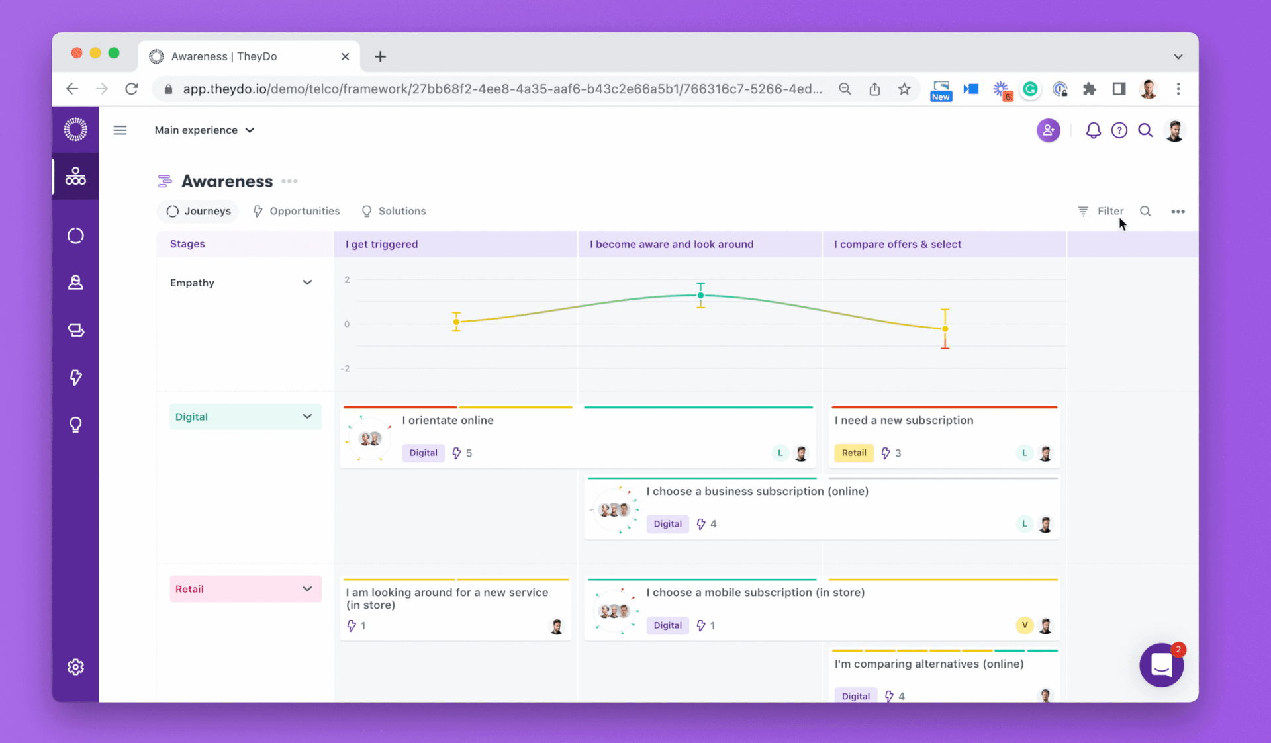This screenshot has height=743, width=1271.
Task: Open the Insights chat icon in sidebar
Action: (x=75, y=330)
